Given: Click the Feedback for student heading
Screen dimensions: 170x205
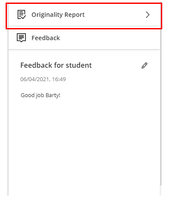Looking at the screenshot, I should pos(56,65).
